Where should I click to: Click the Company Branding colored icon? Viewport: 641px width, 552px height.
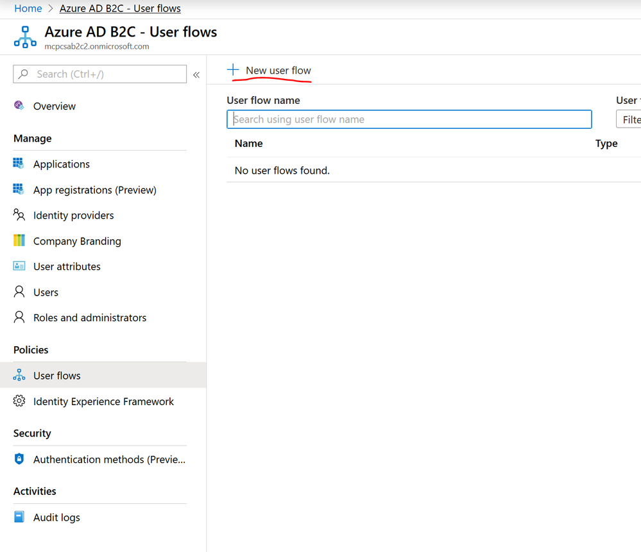pyautogui.click(x=19, y=240)
